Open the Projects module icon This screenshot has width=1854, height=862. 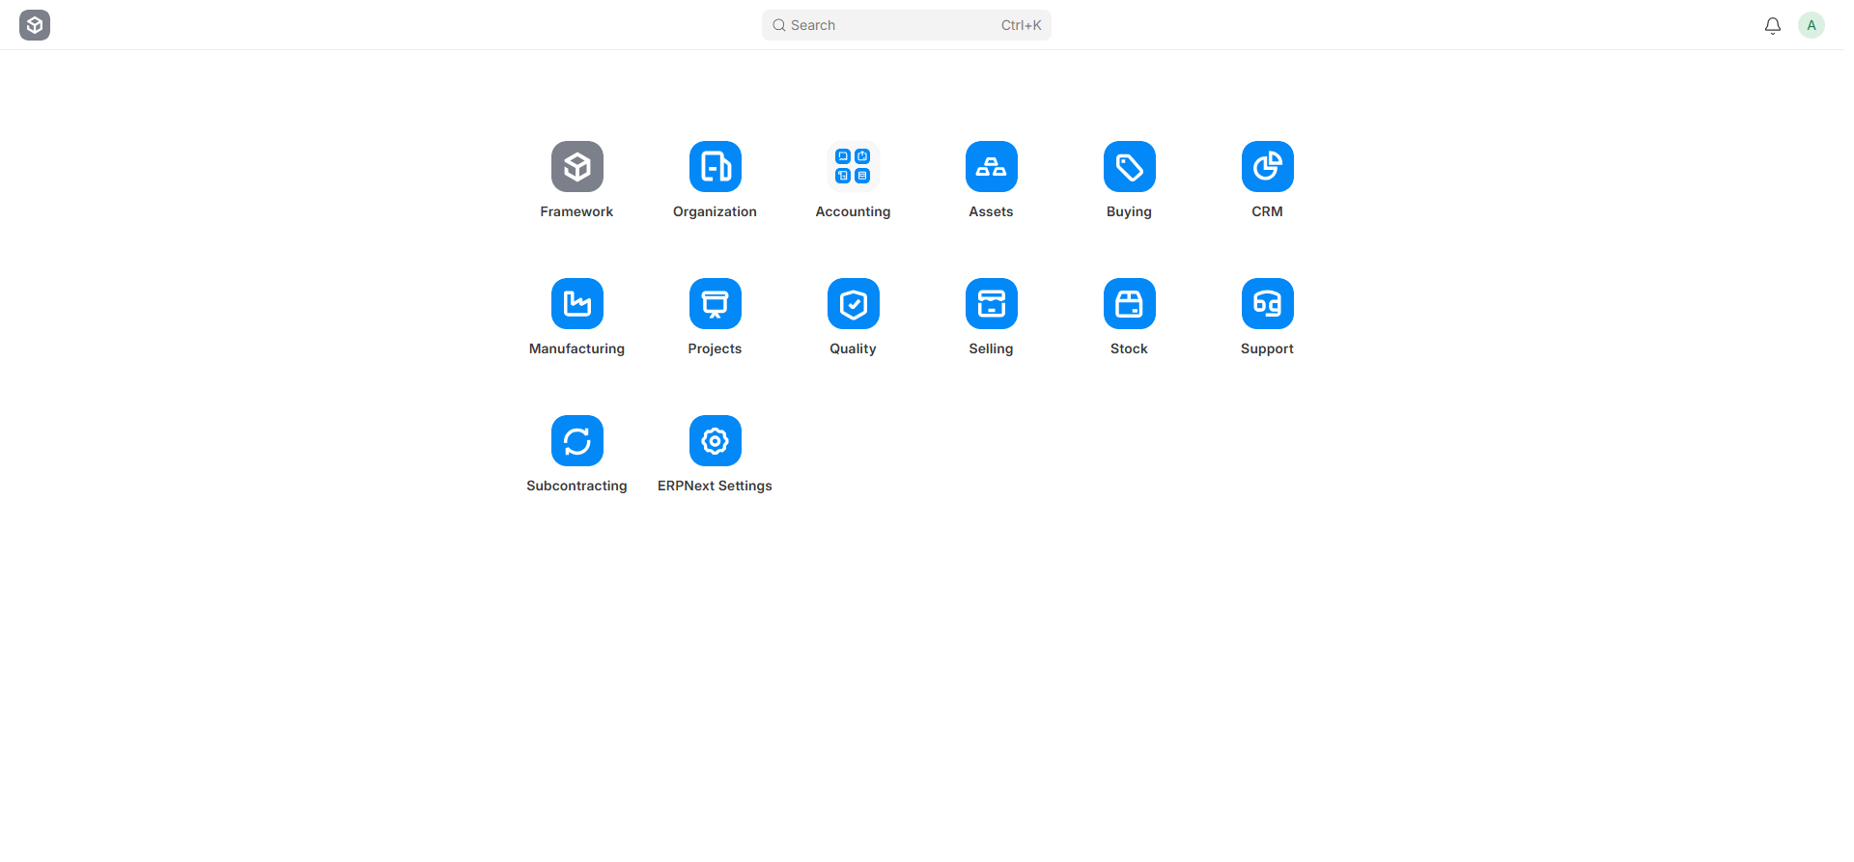click(715, 304)
